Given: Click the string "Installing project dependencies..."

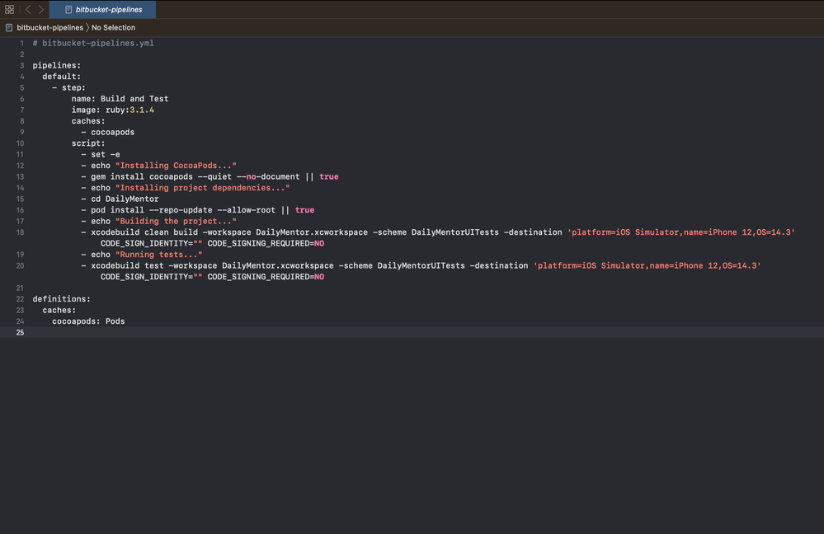Looking at the screenshot, I should click(x=202, y=188).
